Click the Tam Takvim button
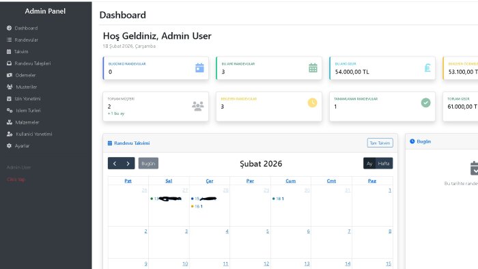This screenshot has height=269, width=478. [x=380, y=143]
